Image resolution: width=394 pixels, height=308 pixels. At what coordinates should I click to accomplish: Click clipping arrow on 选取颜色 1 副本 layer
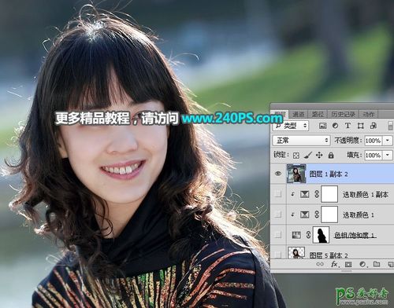[292, 194]
